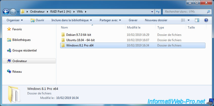Click Dossier de fichiers type in Debian row
This screenshot has width=214, height=106.
click(x=169, y=35)
